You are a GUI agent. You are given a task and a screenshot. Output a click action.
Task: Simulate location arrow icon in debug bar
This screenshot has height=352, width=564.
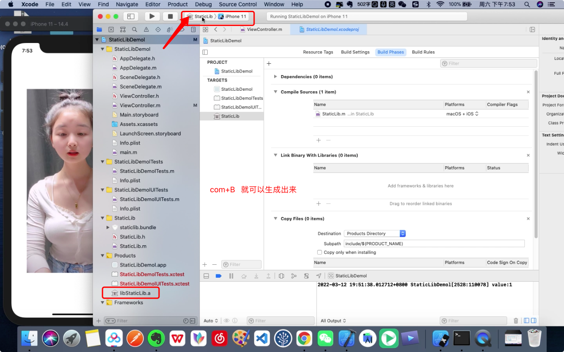click(x=318, y=276)
